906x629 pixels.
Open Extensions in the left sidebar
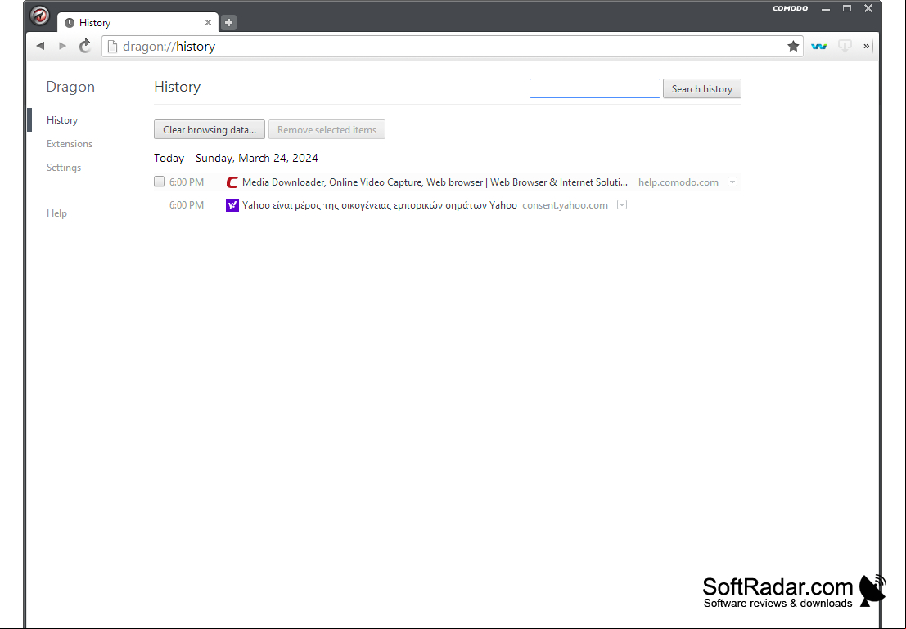click(70, 144)
